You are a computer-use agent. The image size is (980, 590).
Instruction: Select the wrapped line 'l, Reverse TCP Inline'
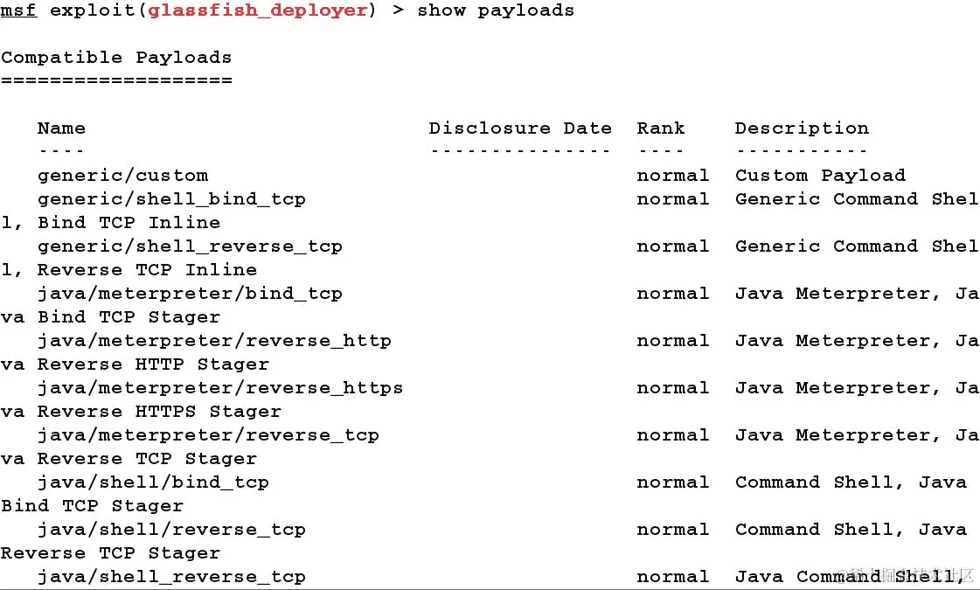pyautogui.click(x=129, y=270)
